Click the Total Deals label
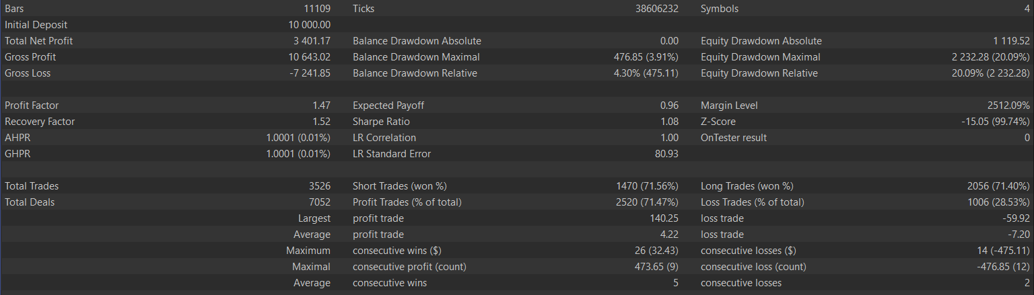 point(30,202)
